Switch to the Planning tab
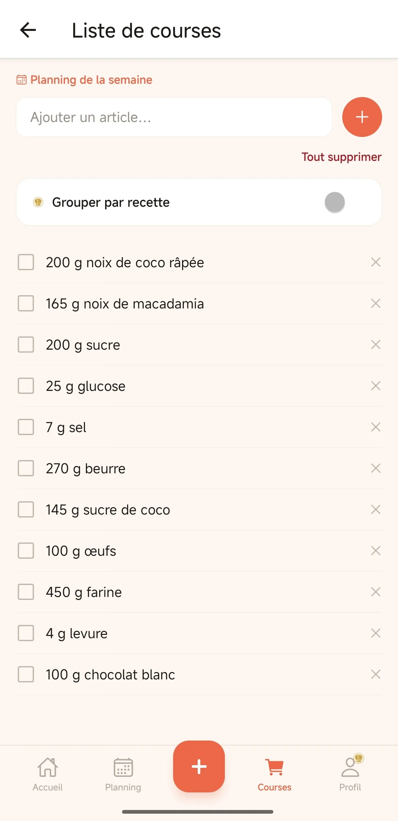 click(x=123, y=774)
